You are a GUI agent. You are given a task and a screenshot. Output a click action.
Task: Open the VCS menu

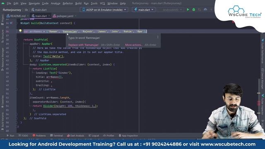tap(102, 3)
